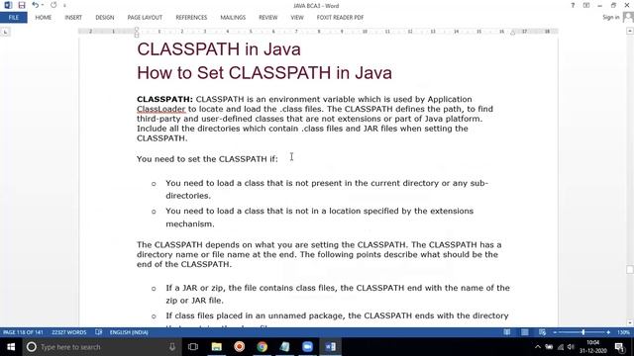Open the red circular recorder app on taskbar
Screen dimensions: 634x356
pos(240,347)
